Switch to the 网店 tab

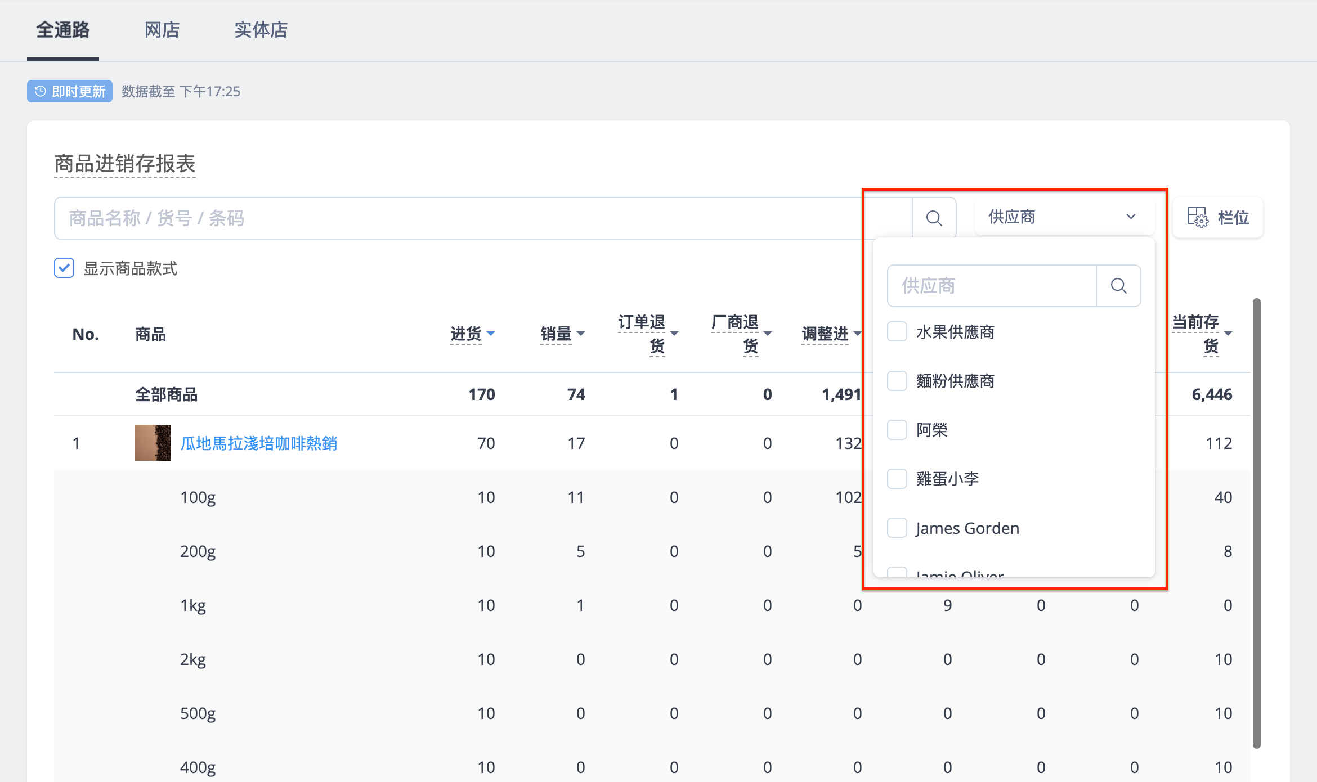click(x=162, y=29)
